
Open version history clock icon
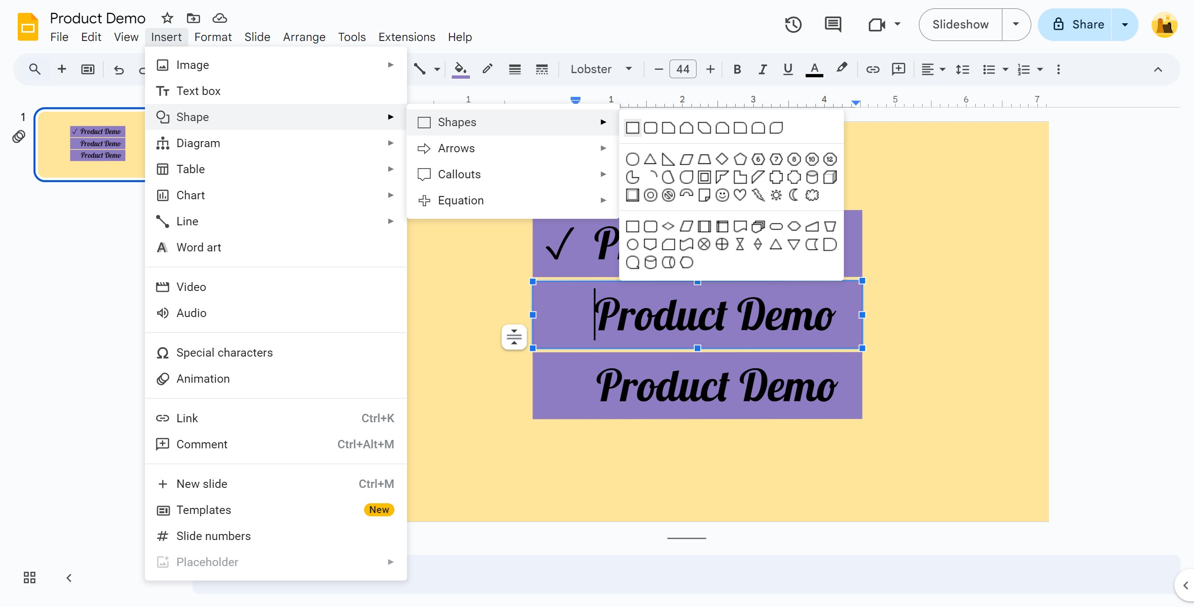793,24
